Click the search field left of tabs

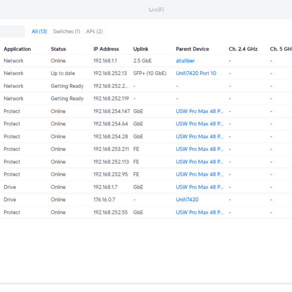[12, 31]
